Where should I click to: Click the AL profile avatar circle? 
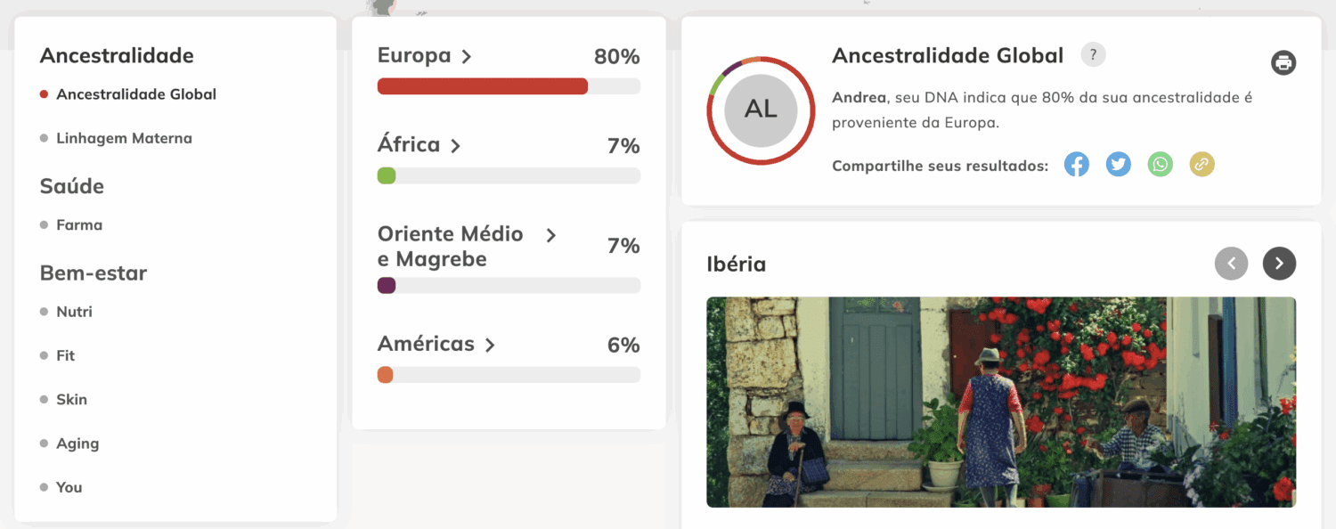761,110
